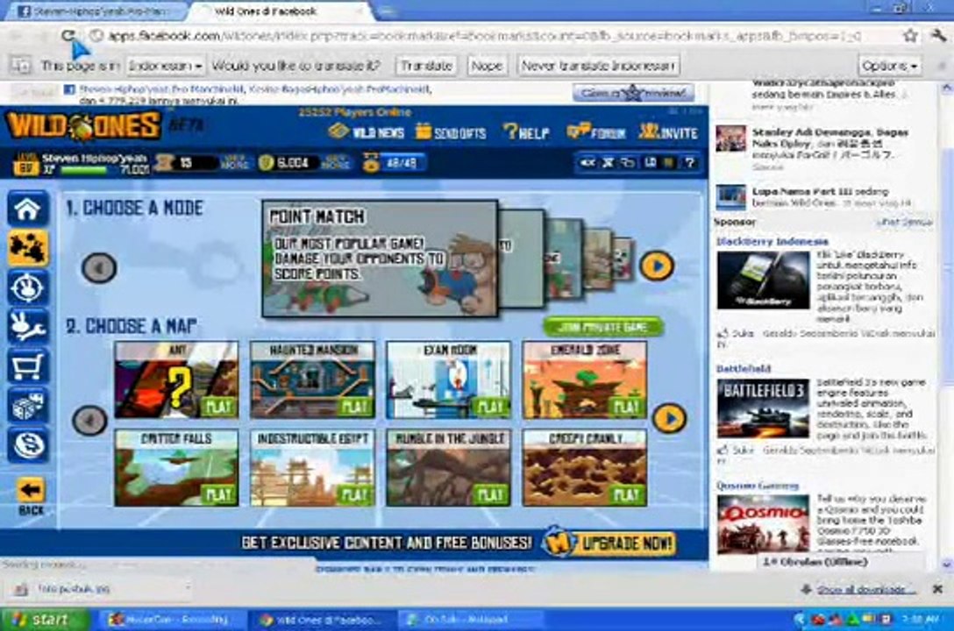Image resolution: width=954 pixels, height=631 pixels.
Task: Click Send Gifts in game header
Action: coord(451,132)
